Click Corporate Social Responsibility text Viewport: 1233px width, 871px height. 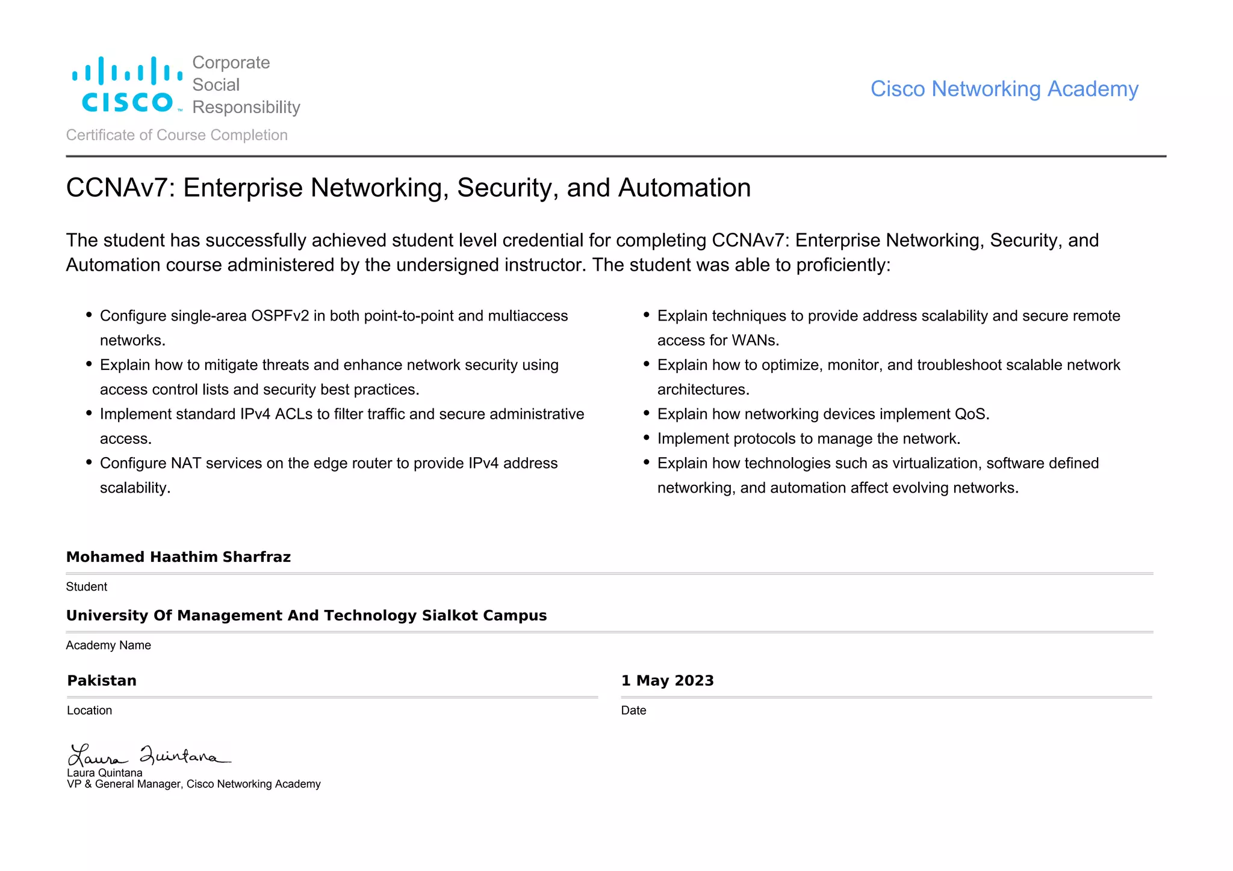[246, 85]
